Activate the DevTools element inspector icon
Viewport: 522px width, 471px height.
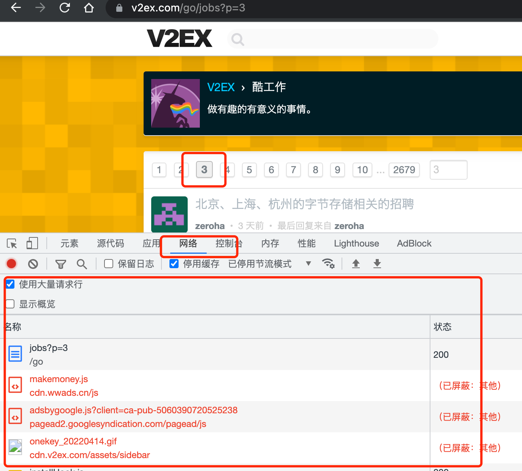coord(12,243)
